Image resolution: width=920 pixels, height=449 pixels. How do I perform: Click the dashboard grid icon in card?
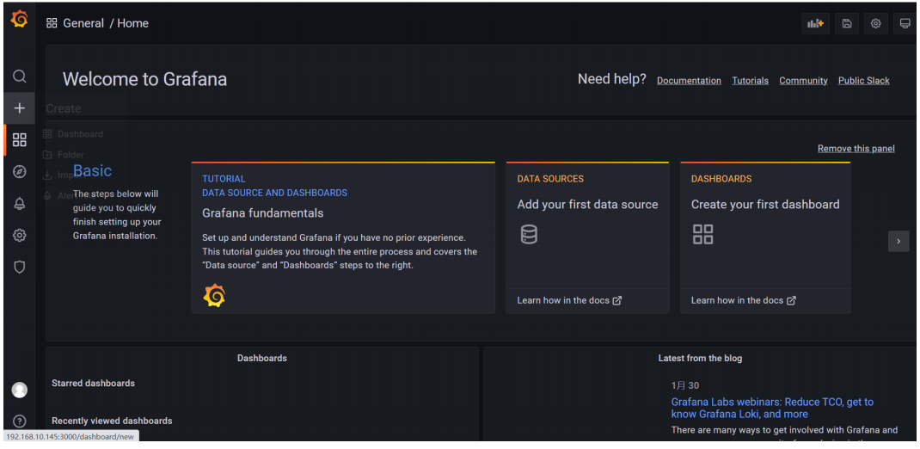702,234
